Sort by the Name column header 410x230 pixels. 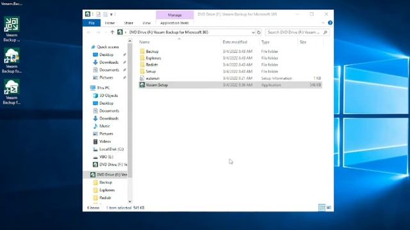[144, 42]
